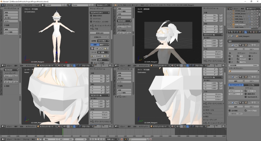
Task: Open the 同期しない sync dropdown
Action: coord(112,139)
